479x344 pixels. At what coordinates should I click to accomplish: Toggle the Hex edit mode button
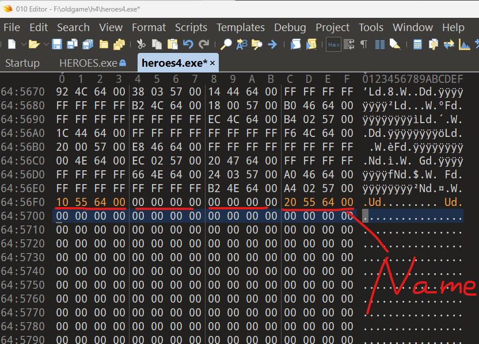click(x=333, y=44)
